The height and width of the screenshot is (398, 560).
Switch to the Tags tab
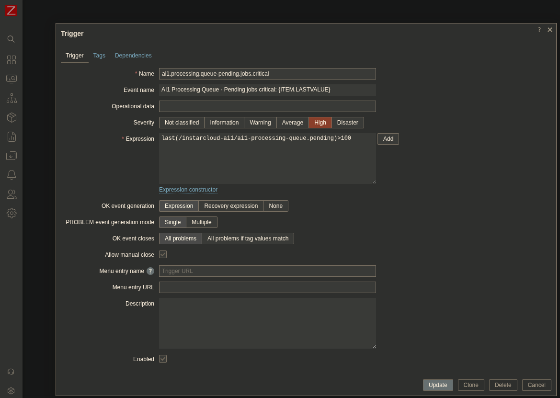tap(99, 56)
